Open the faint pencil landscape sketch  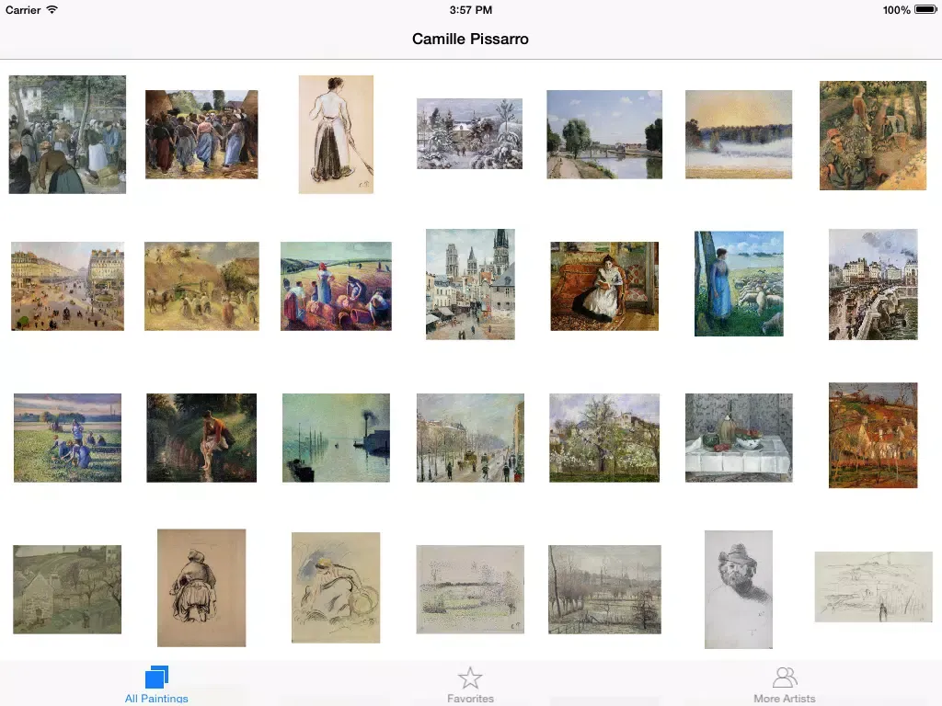coord(874,587)
